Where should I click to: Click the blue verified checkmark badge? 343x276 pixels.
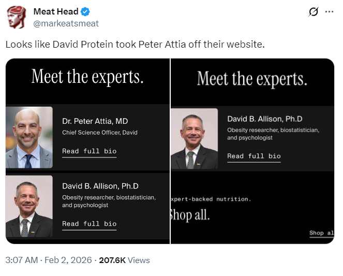tap(86, 11)
